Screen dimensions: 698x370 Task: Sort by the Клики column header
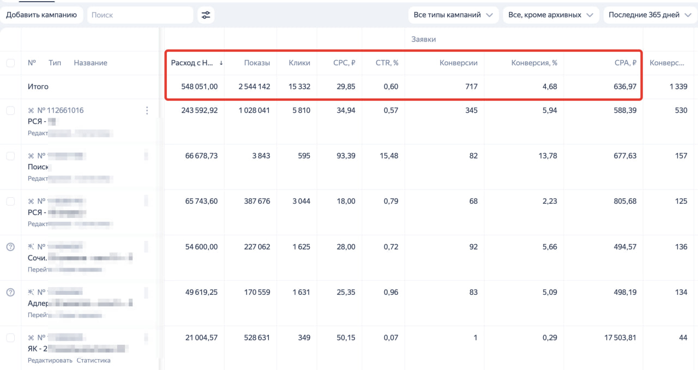299,63
